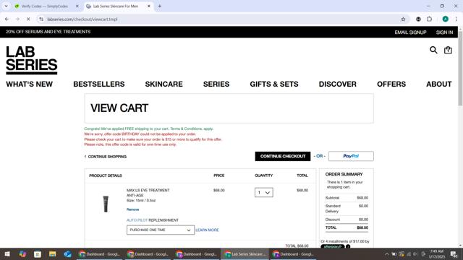463x260 pixels.
Task: Open BESTSELLERS menu
Action: [99, 84]
